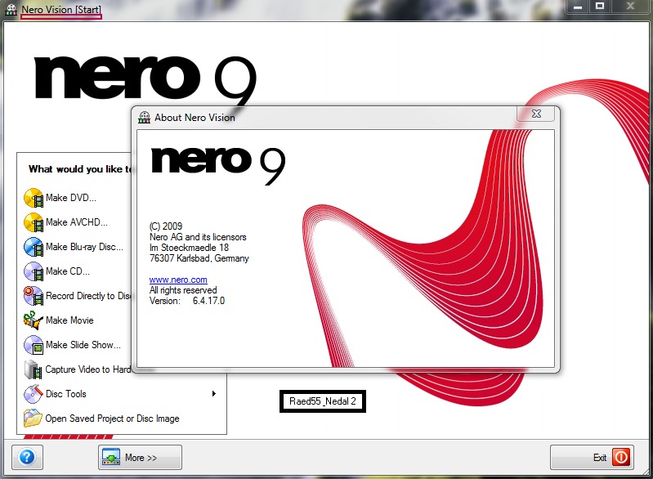Image resolution: width=653 pixels, height=479 pixels.
Task: Start Record Directly to Disc
Action: click(88, 296)
